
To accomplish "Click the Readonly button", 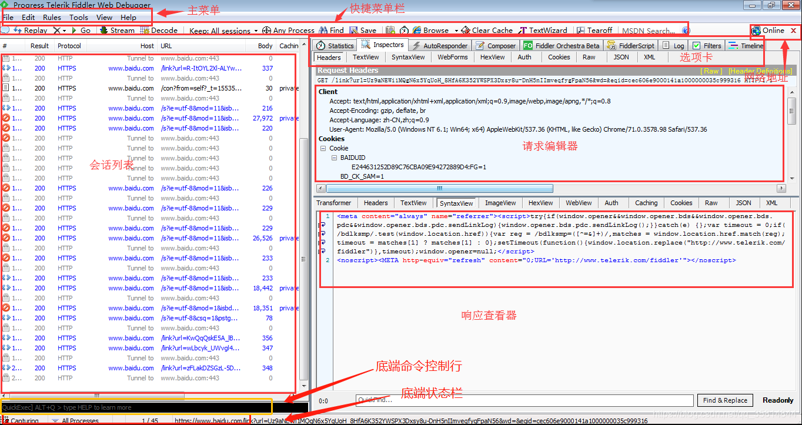I will tap(778, 400).
